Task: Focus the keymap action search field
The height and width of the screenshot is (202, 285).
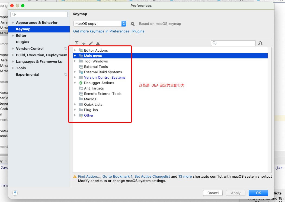Action: [233, 43]
